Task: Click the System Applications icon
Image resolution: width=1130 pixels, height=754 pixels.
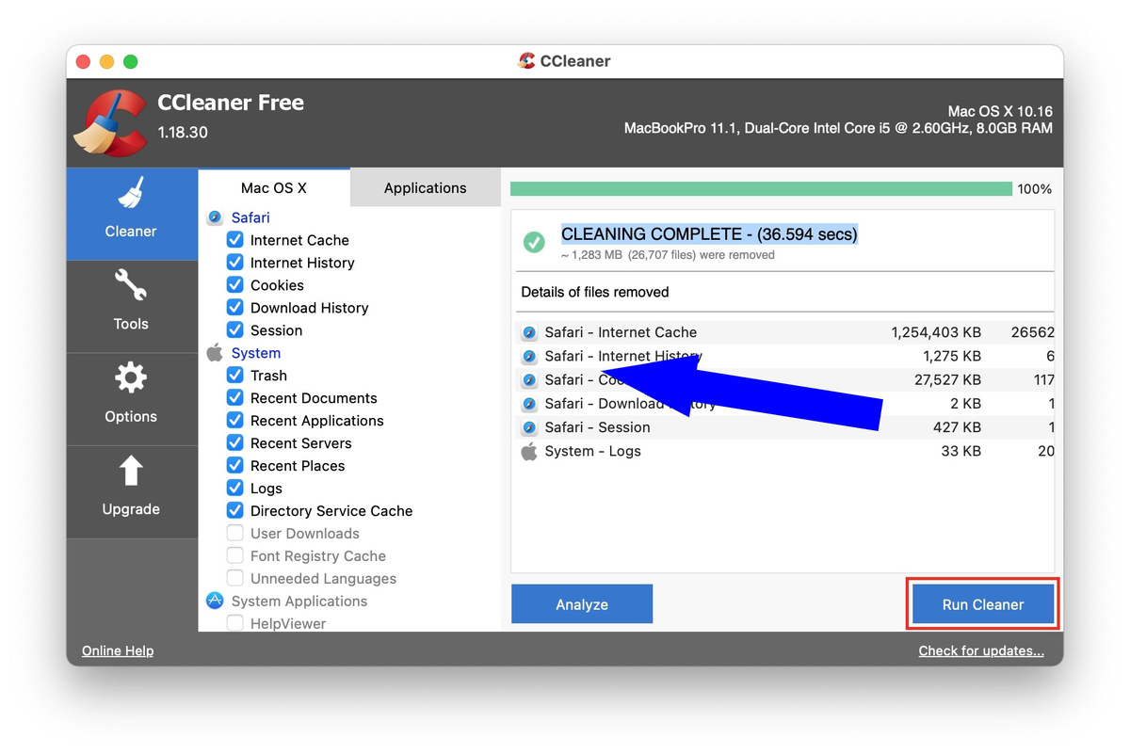Action: 215,601
